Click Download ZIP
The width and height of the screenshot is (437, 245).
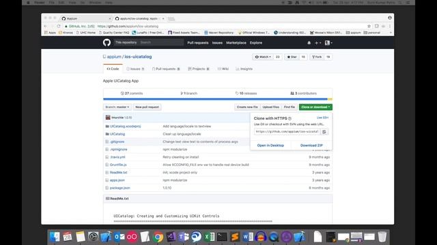(311, 145)
